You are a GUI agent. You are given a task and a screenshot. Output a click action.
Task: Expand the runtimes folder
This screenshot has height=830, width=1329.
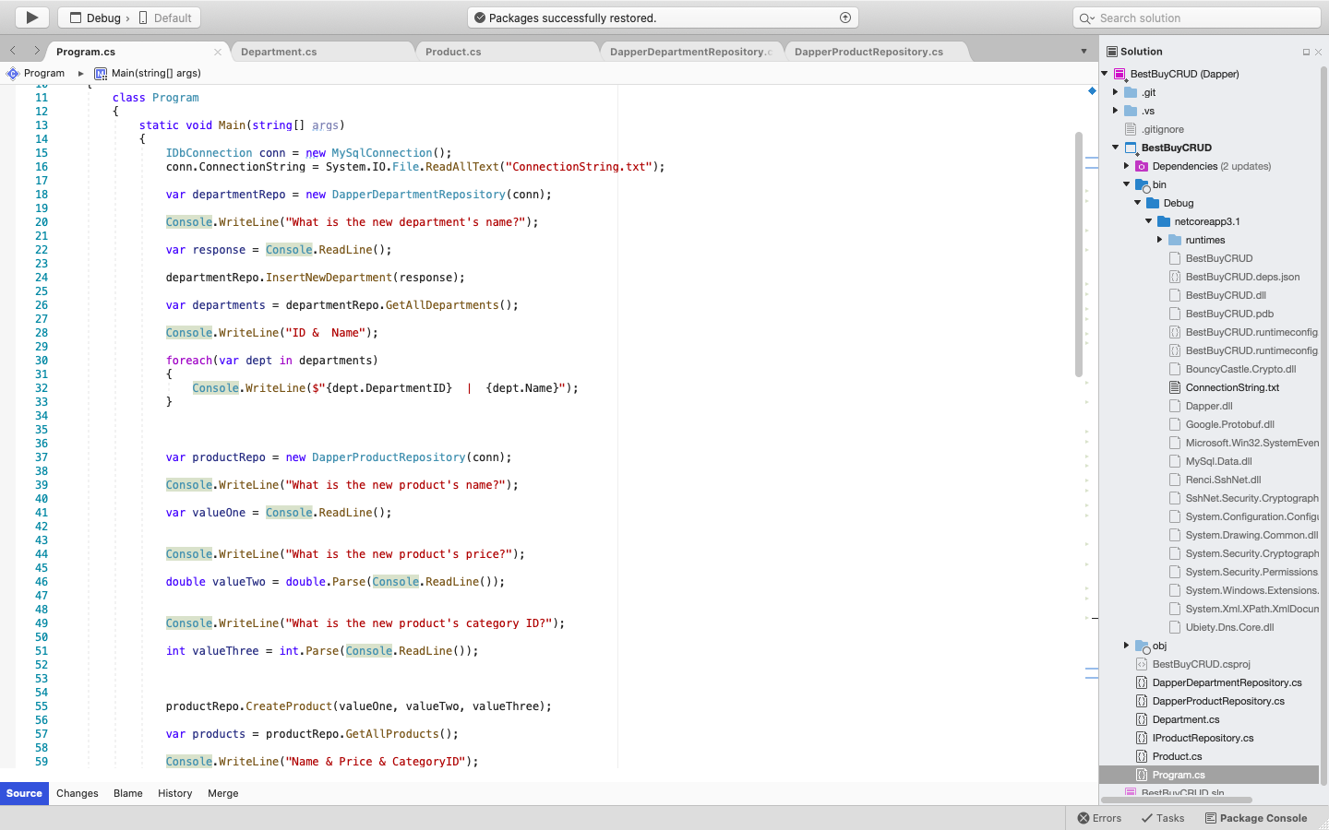pyautogui.click(x=1160, y=240)
